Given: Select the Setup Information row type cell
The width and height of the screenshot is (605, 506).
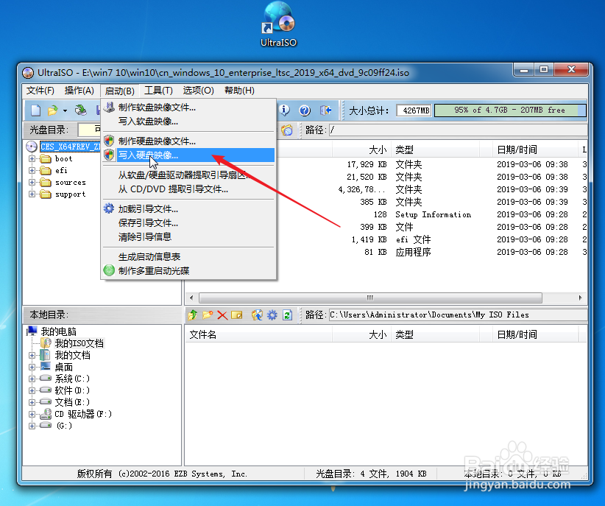Looking at the screenshot, I should (x=433, y=215).
